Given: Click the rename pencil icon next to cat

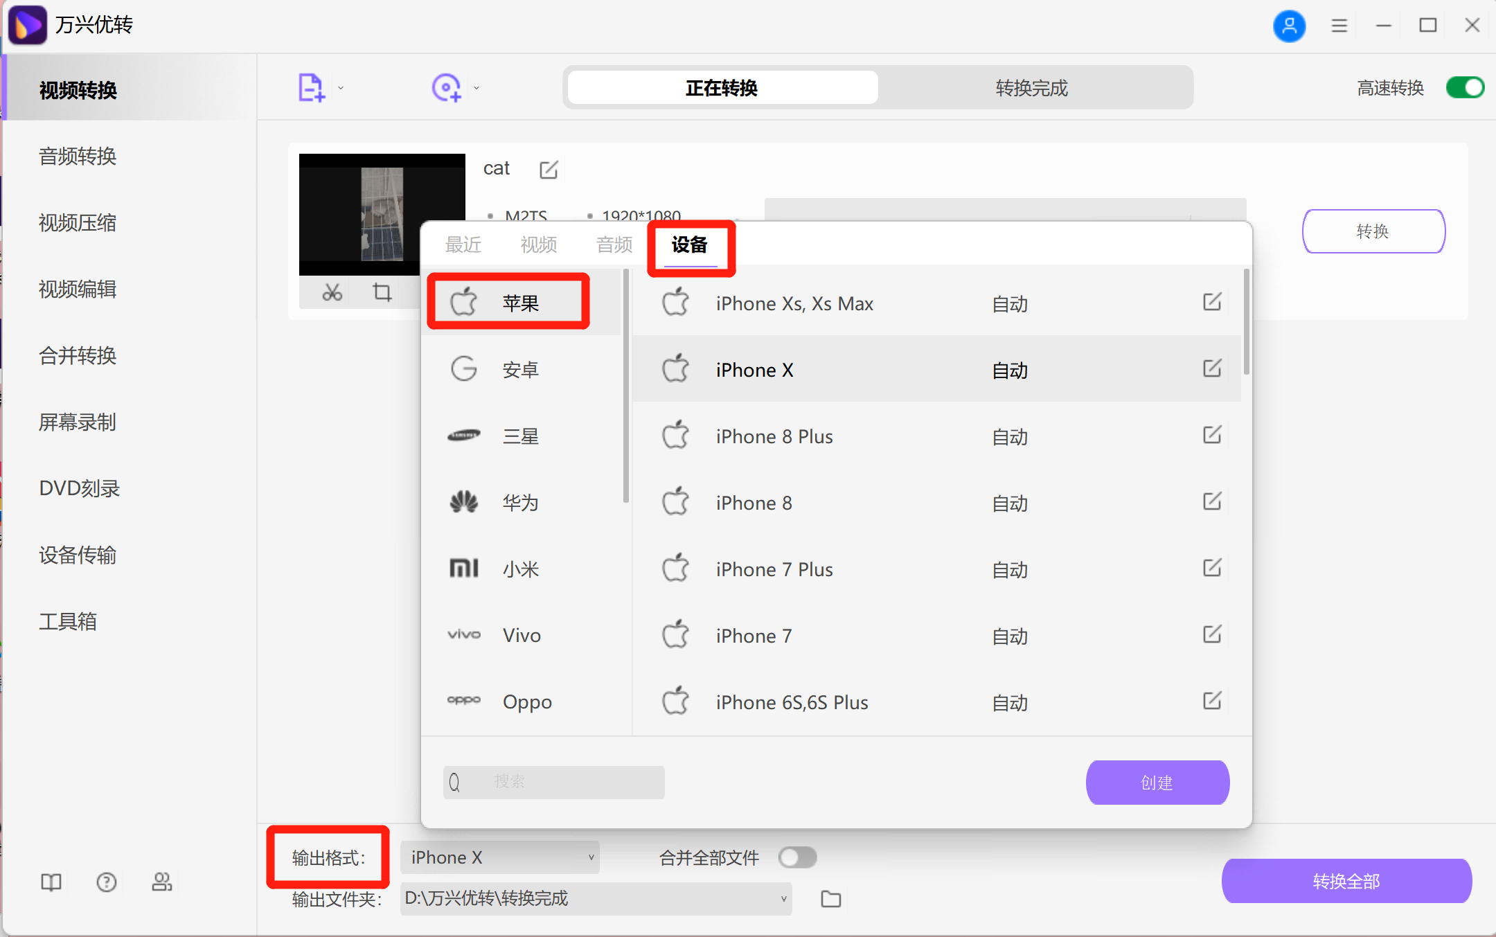Looking at the screenshot, I should (x=548, y=169).
